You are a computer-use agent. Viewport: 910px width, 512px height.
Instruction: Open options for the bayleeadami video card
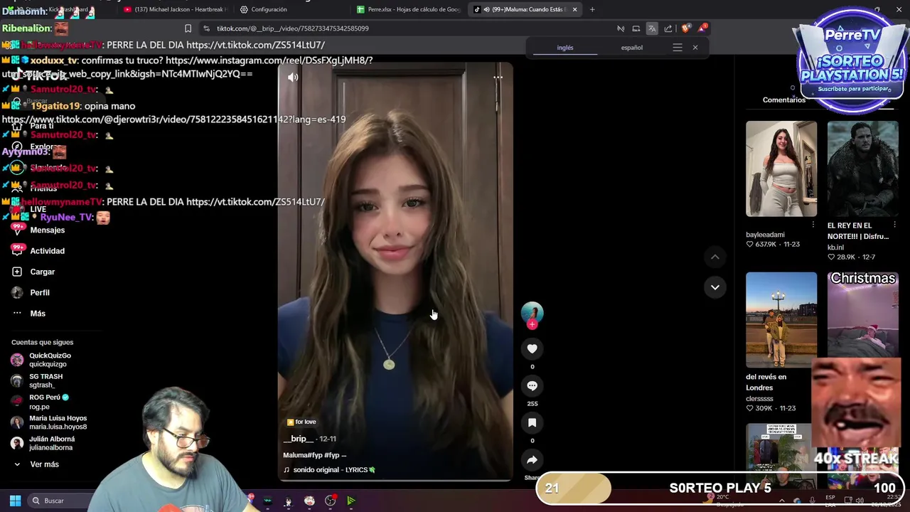point(813,225)
